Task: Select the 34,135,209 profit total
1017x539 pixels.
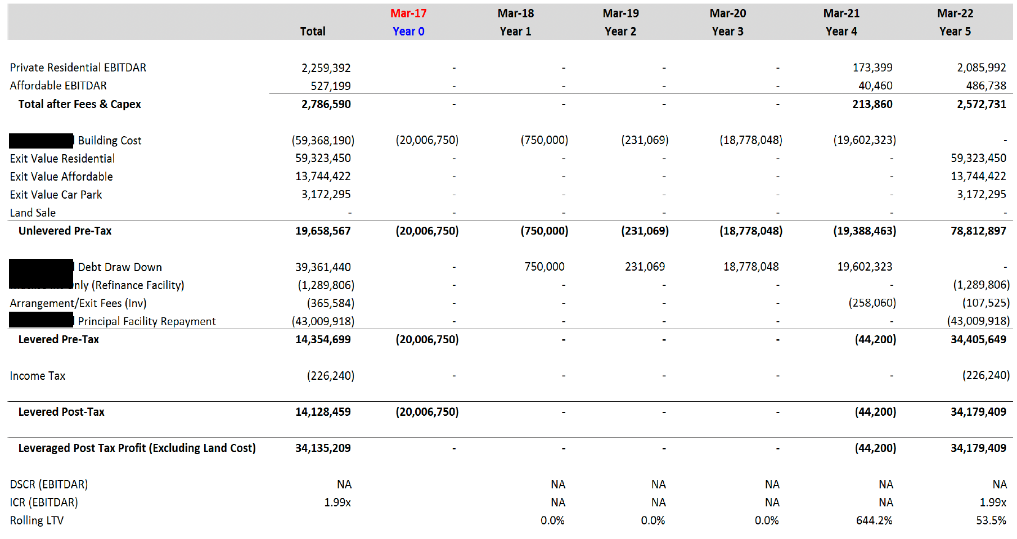Action: point(323,448)
